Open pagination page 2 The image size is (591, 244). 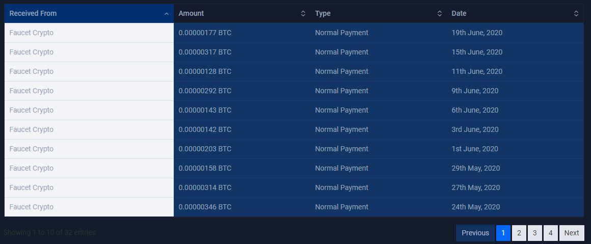click(519, 233)
